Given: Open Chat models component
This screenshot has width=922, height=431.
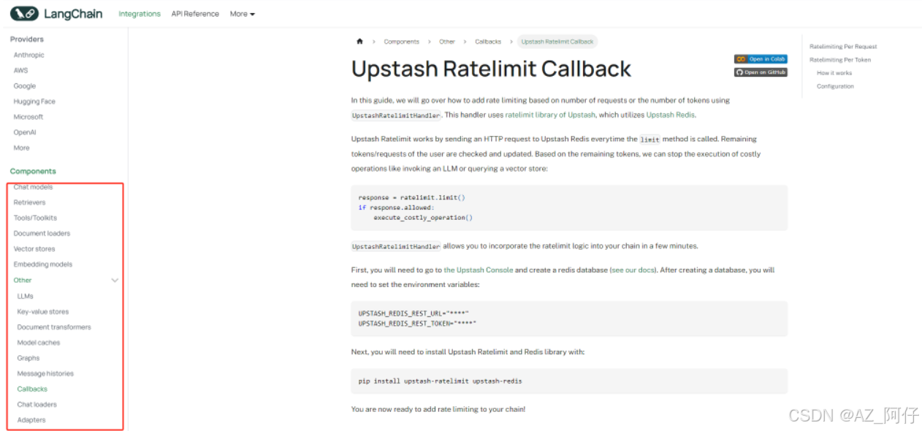Looking at the screenshot, I should pos(33,187).
